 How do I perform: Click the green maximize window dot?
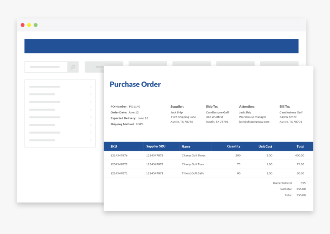tap(36, 25)
